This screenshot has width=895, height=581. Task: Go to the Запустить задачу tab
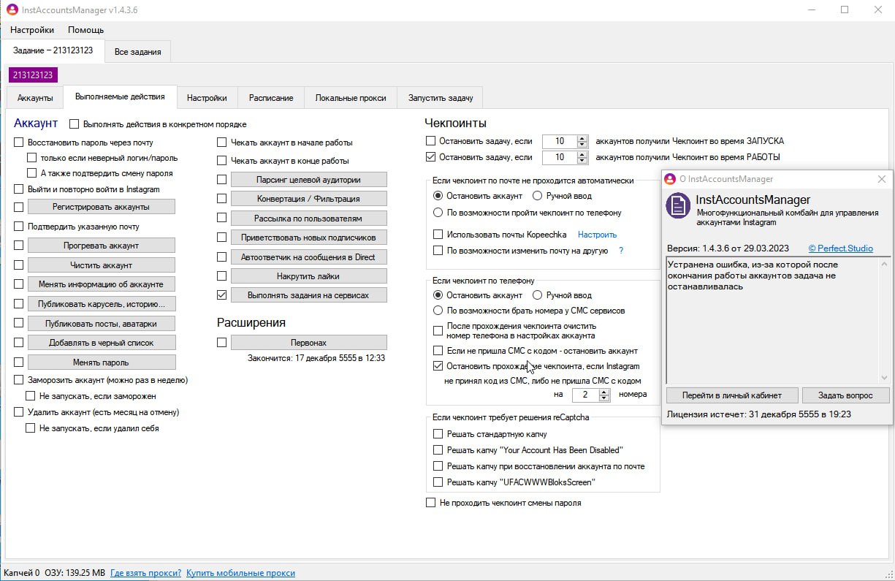pyautogui.click(x=441, y=98)
